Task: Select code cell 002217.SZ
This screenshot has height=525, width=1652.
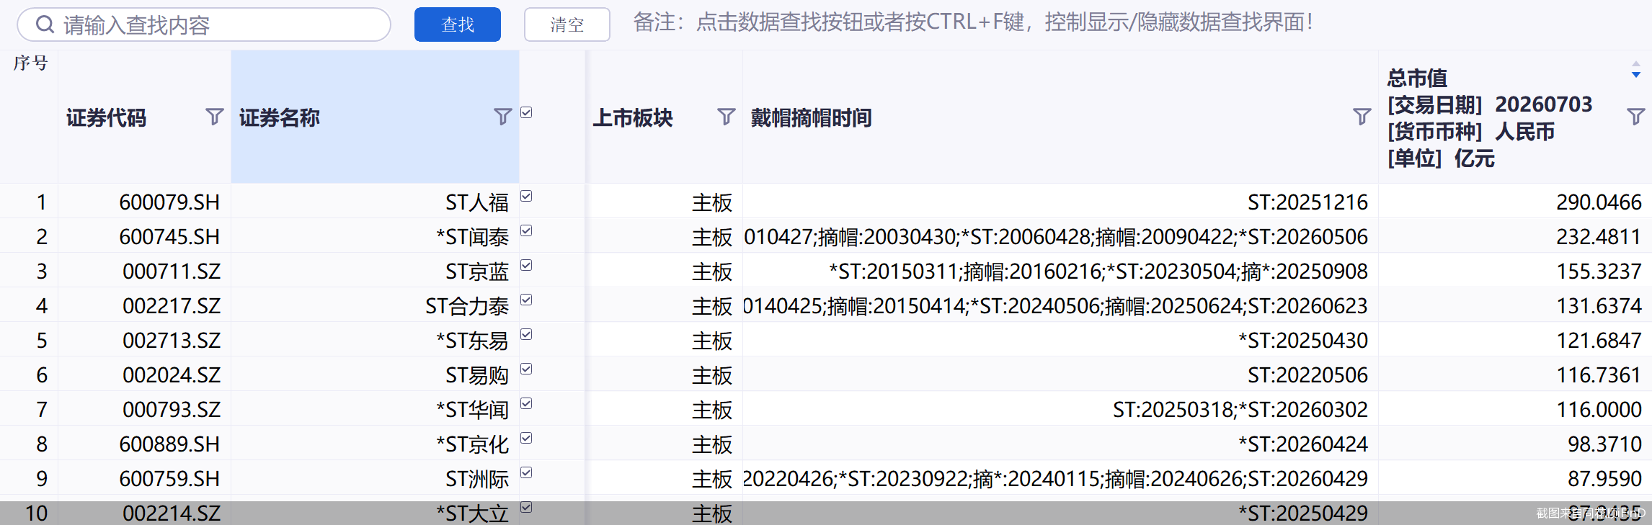Action: click(144, 305)
